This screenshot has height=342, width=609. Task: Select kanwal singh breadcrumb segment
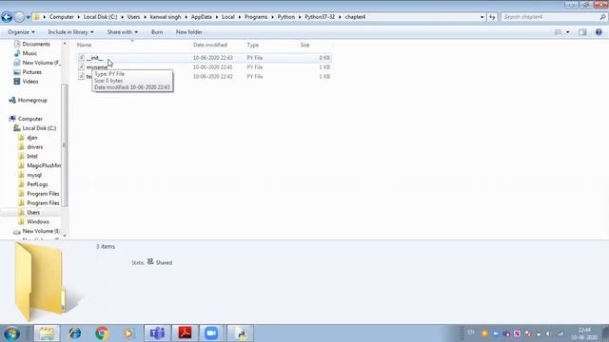166,17
